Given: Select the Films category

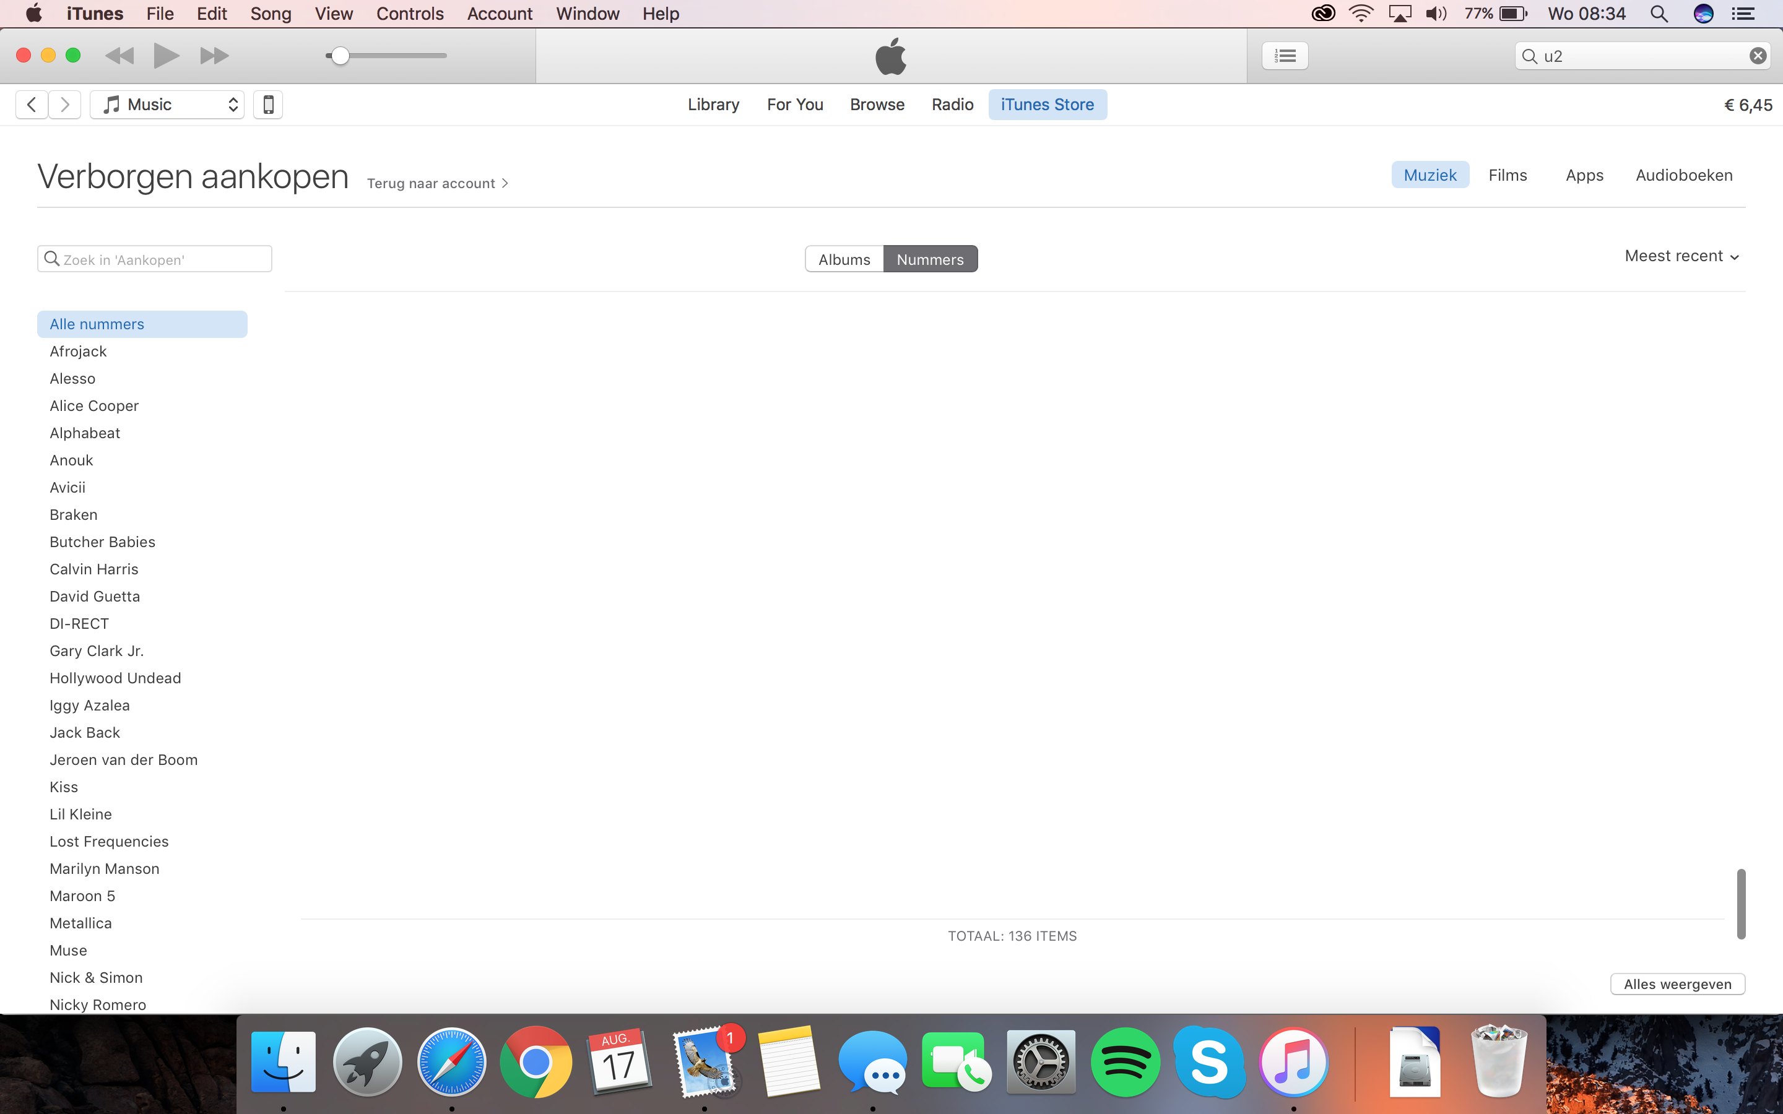Looking at the screenshot, I should 1508,175.
